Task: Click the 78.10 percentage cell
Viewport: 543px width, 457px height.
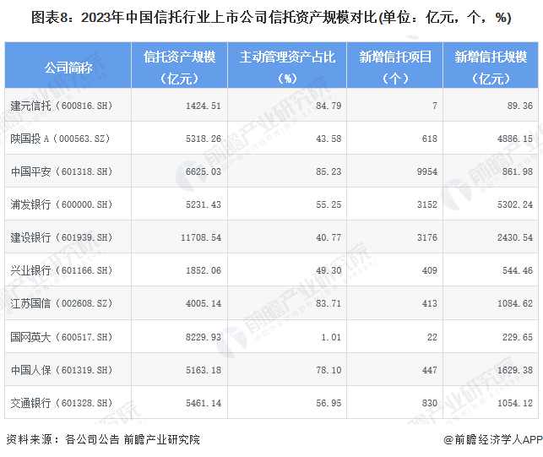Action: point(329,370)
